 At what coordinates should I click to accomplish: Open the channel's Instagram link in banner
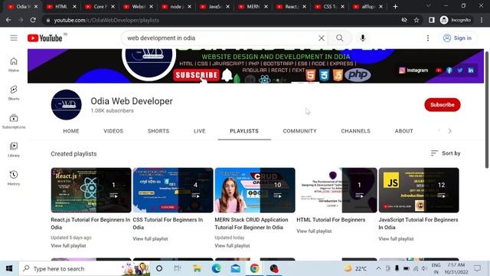(x=413, y=71)
